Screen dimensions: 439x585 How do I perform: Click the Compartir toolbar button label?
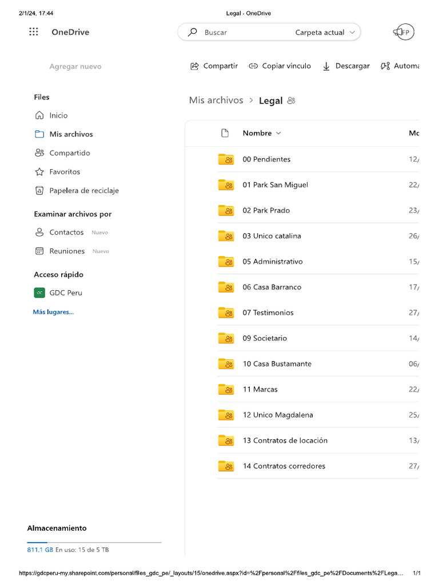(220, 66)
